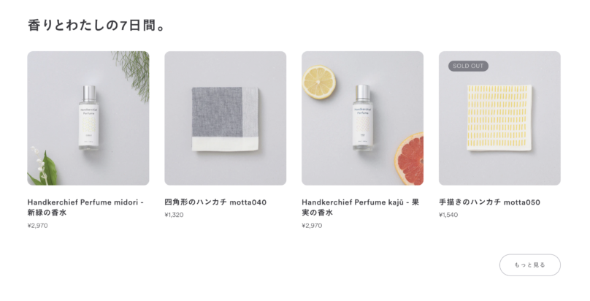
Task: Click the もっと見る button
Action: 530,265
